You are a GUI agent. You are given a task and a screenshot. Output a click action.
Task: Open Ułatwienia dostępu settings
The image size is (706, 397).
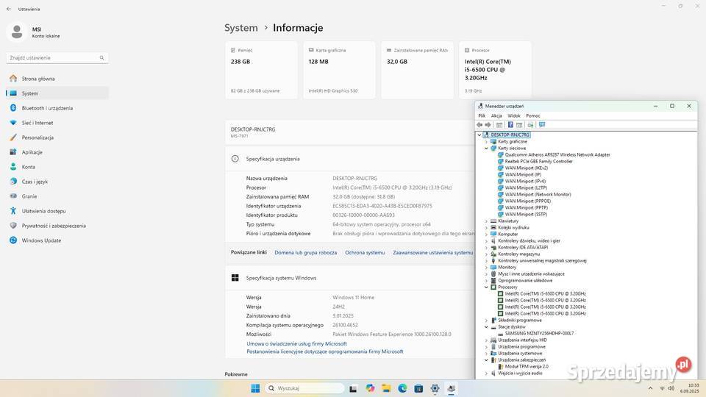57,211
